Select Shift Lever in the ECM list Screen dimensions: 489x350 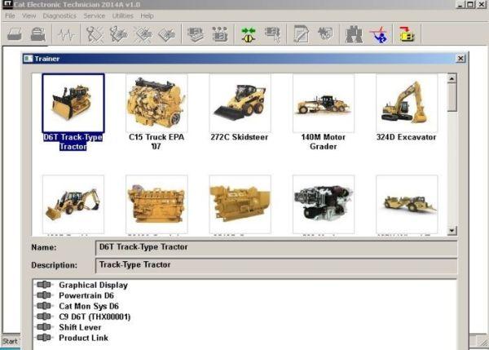coord(80,327)
